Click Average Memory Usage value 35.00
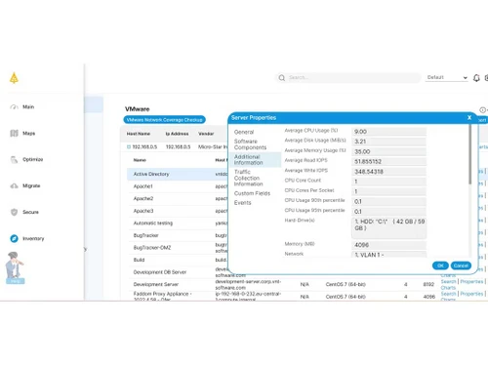The width and height of the screenshot is (488, 366). (x=388, y=151)
